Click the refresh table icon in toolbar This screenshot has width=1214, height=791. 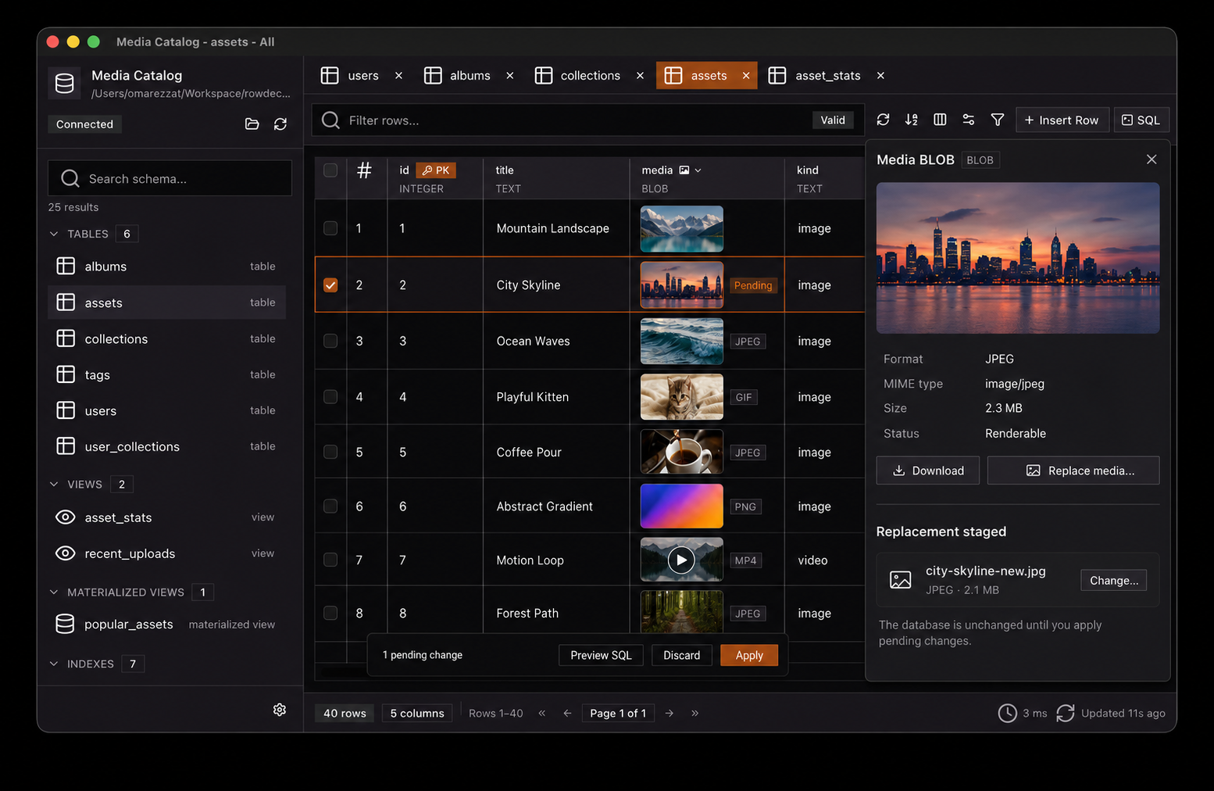click(883, 120)
